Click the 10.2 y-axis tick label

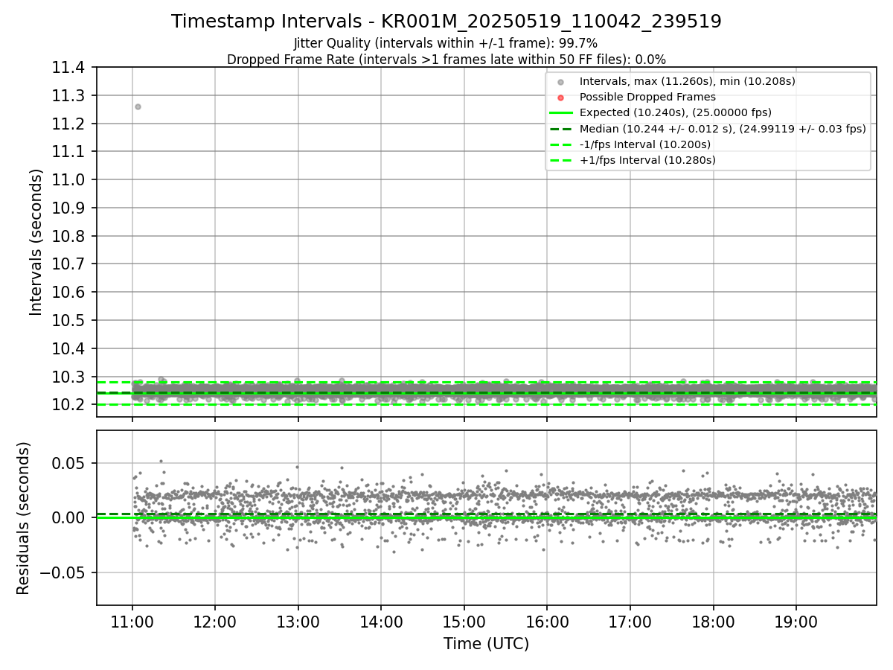[69, 405]
